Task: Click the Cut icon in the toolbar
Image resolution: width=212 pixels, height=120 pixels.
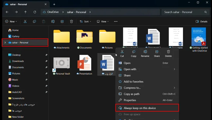Action: click(25, 22)
